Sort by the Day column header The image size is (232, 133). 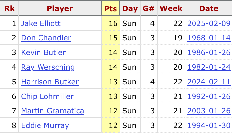click(x=130, y=9)
